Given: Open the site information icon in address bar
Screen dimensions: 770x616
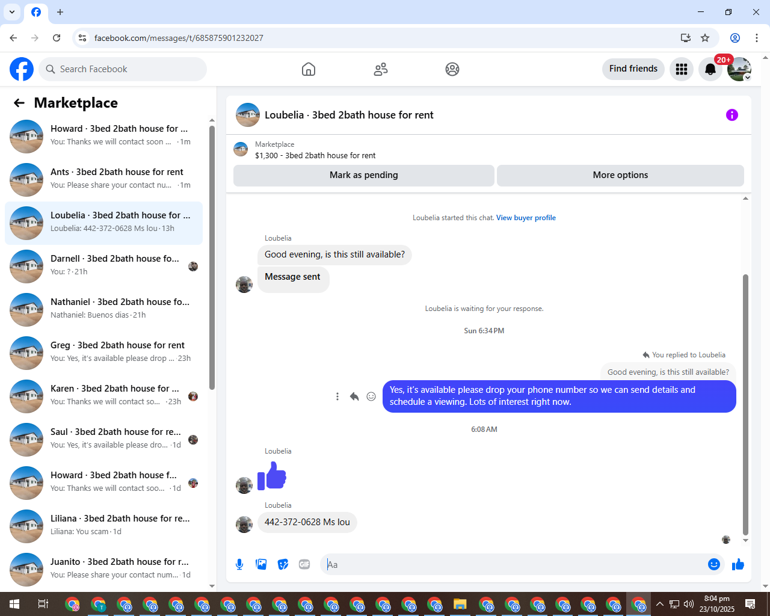Looking at the screenshot, I should pyautogui.click(x=82, y=38).
